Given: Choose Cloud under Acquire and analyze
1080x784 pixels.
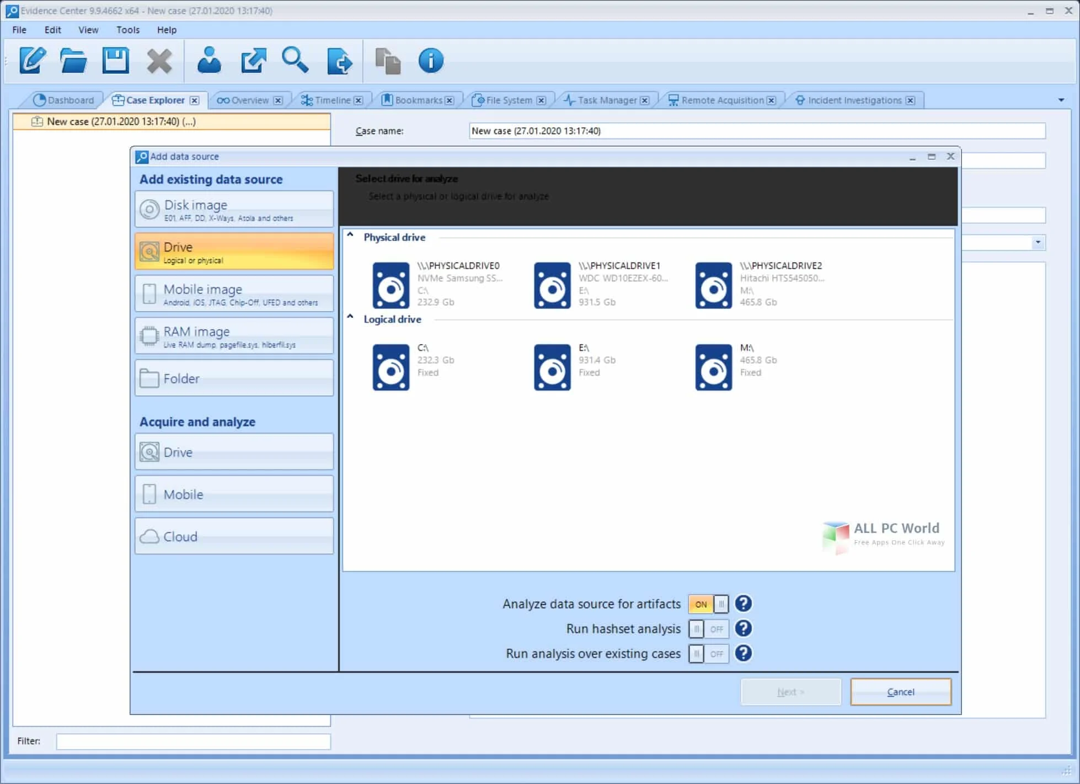Looking at the screenshot, I should pos(234,536).
